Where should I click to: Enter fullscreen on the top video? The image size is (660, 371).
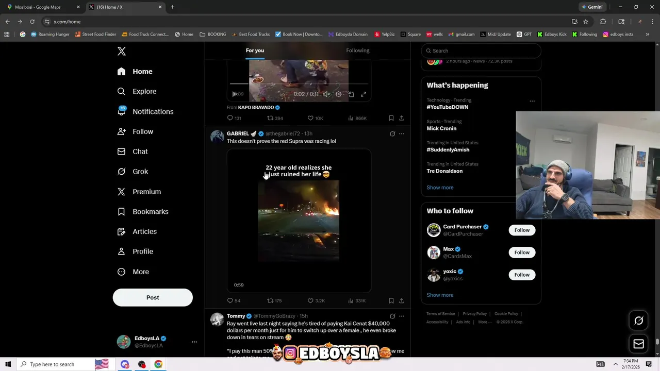(364, 94)
